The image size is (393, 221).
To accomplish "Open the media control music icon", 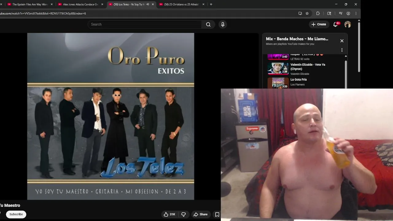I will coord(340,14).
